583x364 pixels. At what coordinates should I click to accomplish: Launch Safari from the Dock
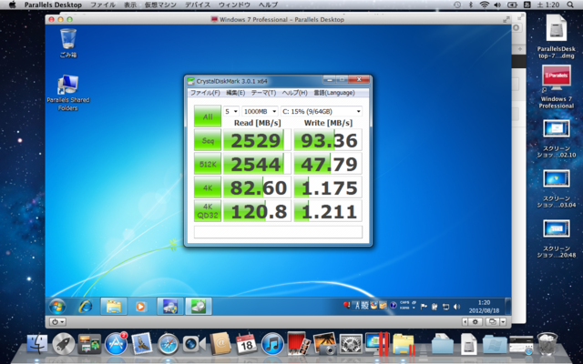[x=168, y=344]
